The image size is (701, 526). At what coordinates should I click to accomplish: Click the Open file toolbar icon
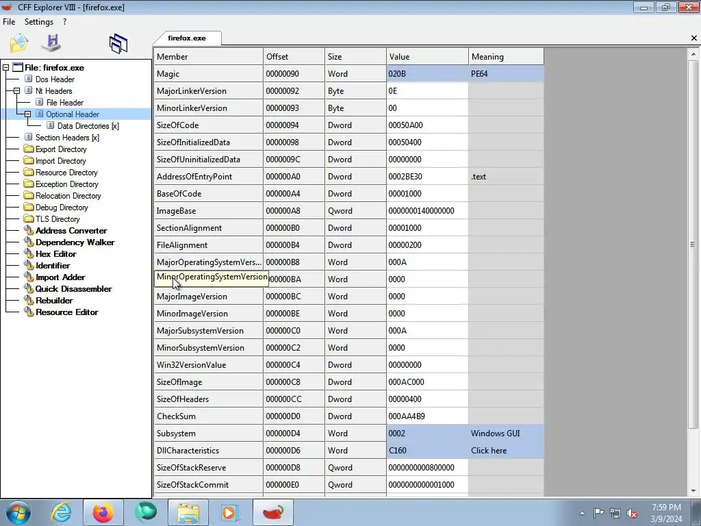[18, 43]
